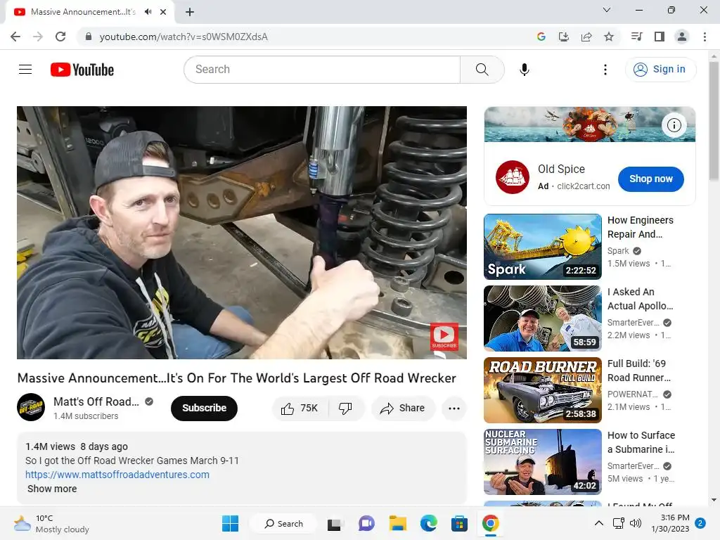Image resolution: width=720 pixels, height=540 pixels.
Task: Bookmark this tab with star
Action: 609,37
